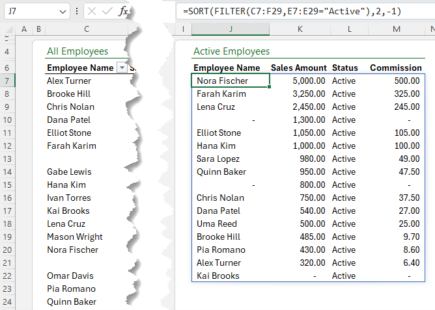Select row 21 header
Viewport: 435px width, 310px height.
(7, 263)
